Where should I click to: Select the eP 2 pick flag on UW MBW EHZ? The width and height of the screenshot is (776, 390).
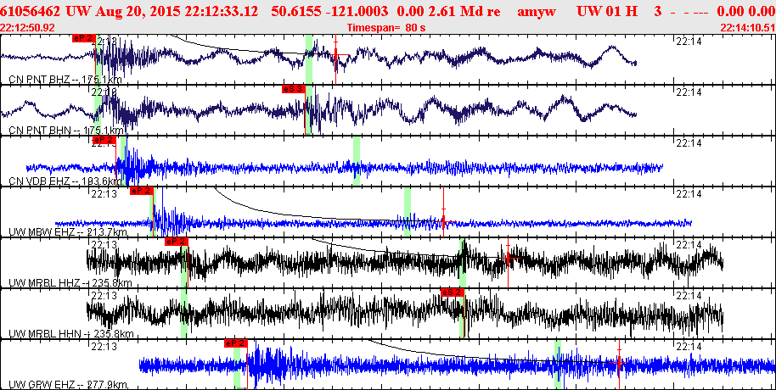coord(142,191)
